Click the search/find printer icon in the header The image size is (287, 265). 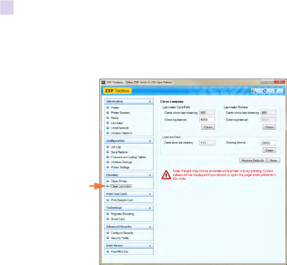click(x=254, y=91)
